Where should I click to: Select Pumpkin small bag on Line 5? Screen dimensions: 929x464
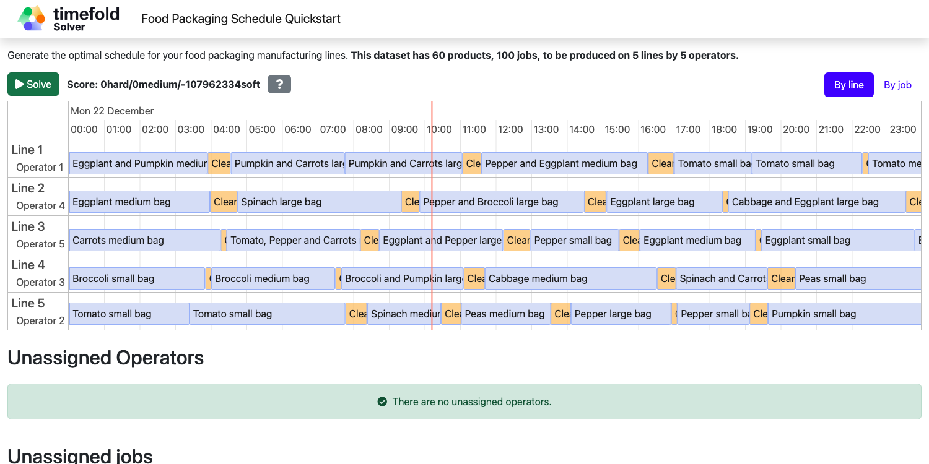tap(842, 314)
